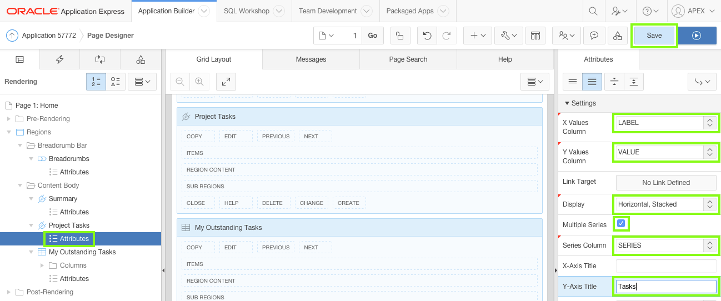Click the Go button
The width and height of the screenshot is (721, 301).
coord(373,36)
